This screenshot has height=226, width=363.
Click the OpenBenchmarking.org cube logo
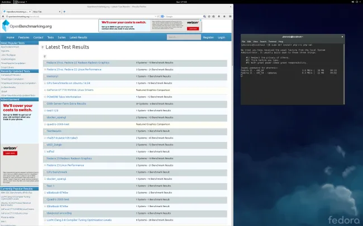[6, 26]
